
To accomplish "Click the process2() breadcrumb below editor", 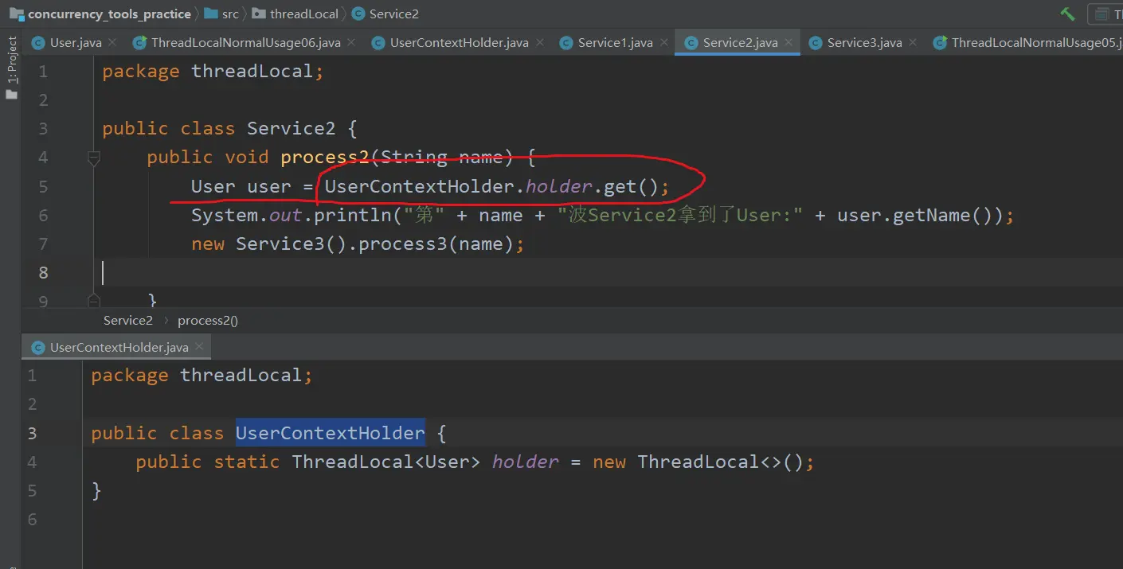I will click(x=207, y=320).
